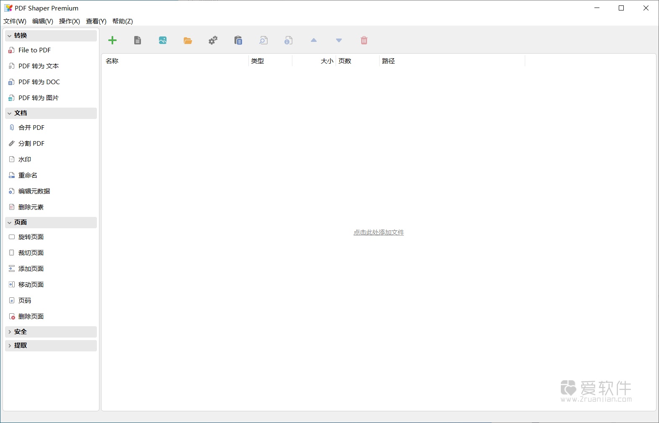Click the PDF 转为 DOC icon
This screenshot has width=659, height=423.
tap(12, 82)
